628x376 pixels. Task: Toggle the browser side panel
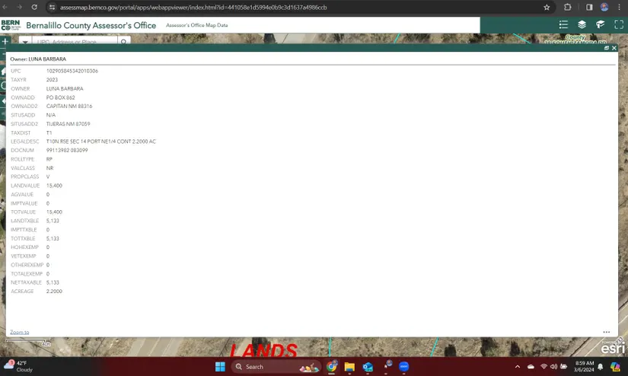(589, 7)
